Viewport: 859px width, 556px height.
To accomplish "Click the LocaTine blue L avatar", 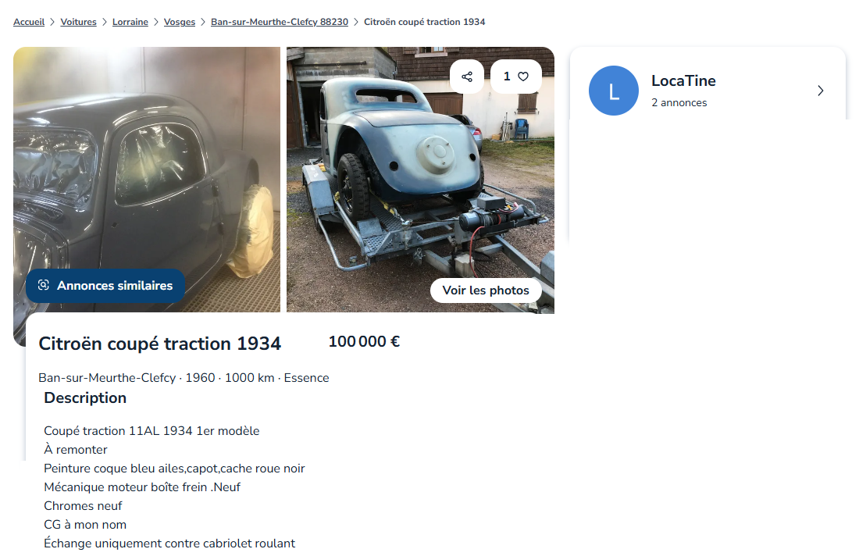I will coord(614,91).
